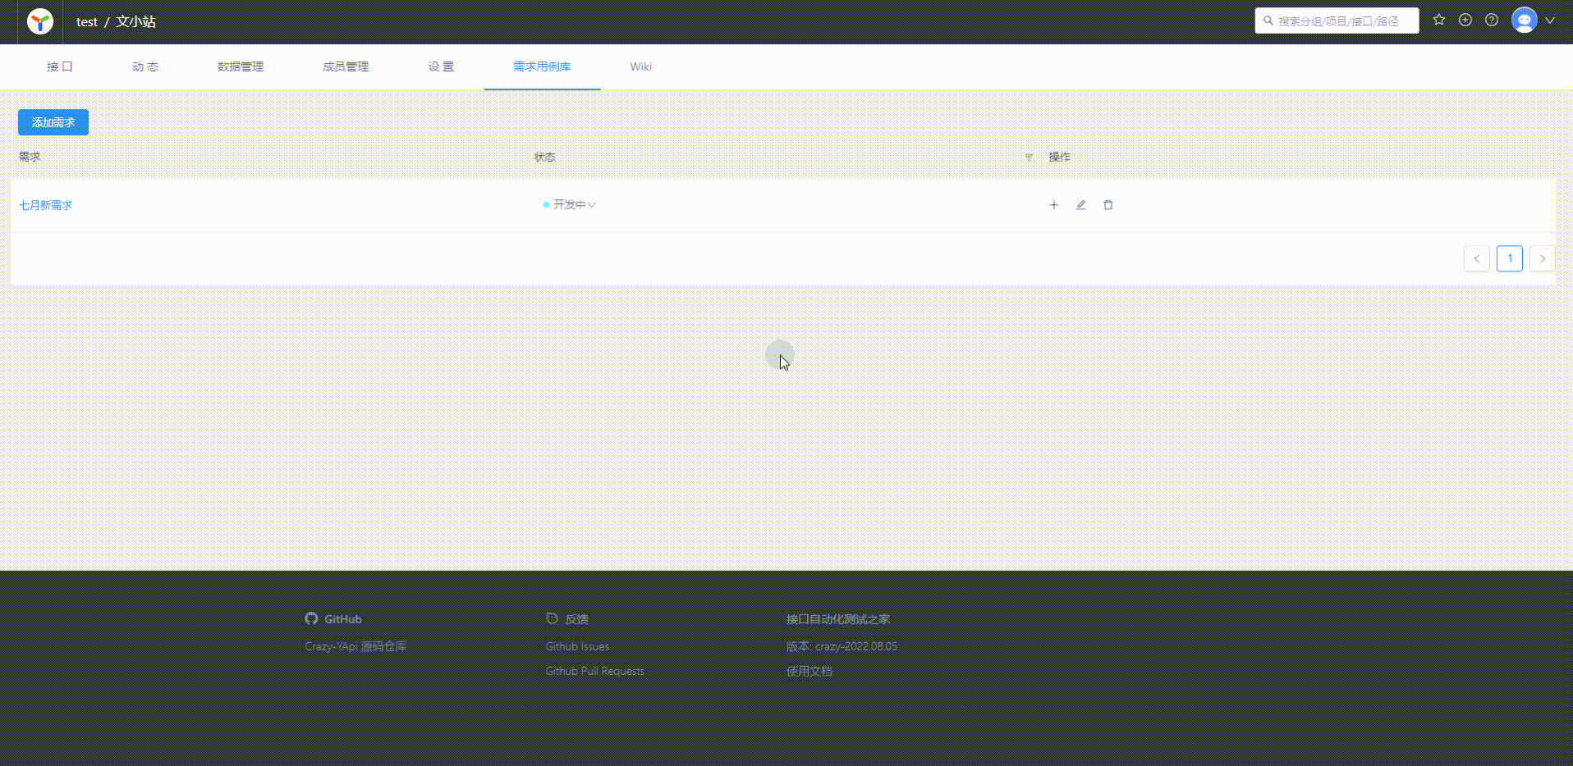Switch to the Wiki tab

click(x=641, y=66)
